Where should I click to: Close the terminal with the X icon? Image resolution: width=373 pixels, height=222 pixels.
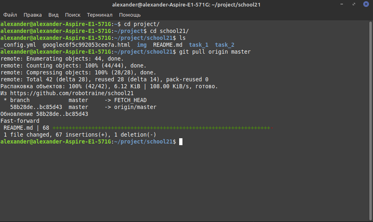[366, 4]
